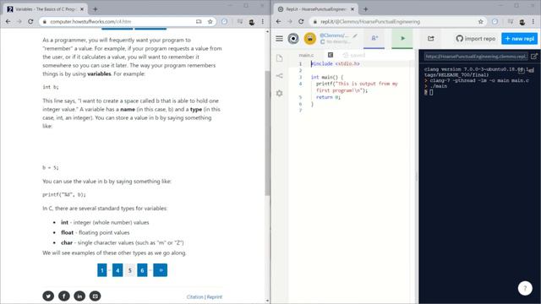Click the int main() line in editor
Image resolution: width=541 pixels, height=304 pixels.
tap(327, 77)
